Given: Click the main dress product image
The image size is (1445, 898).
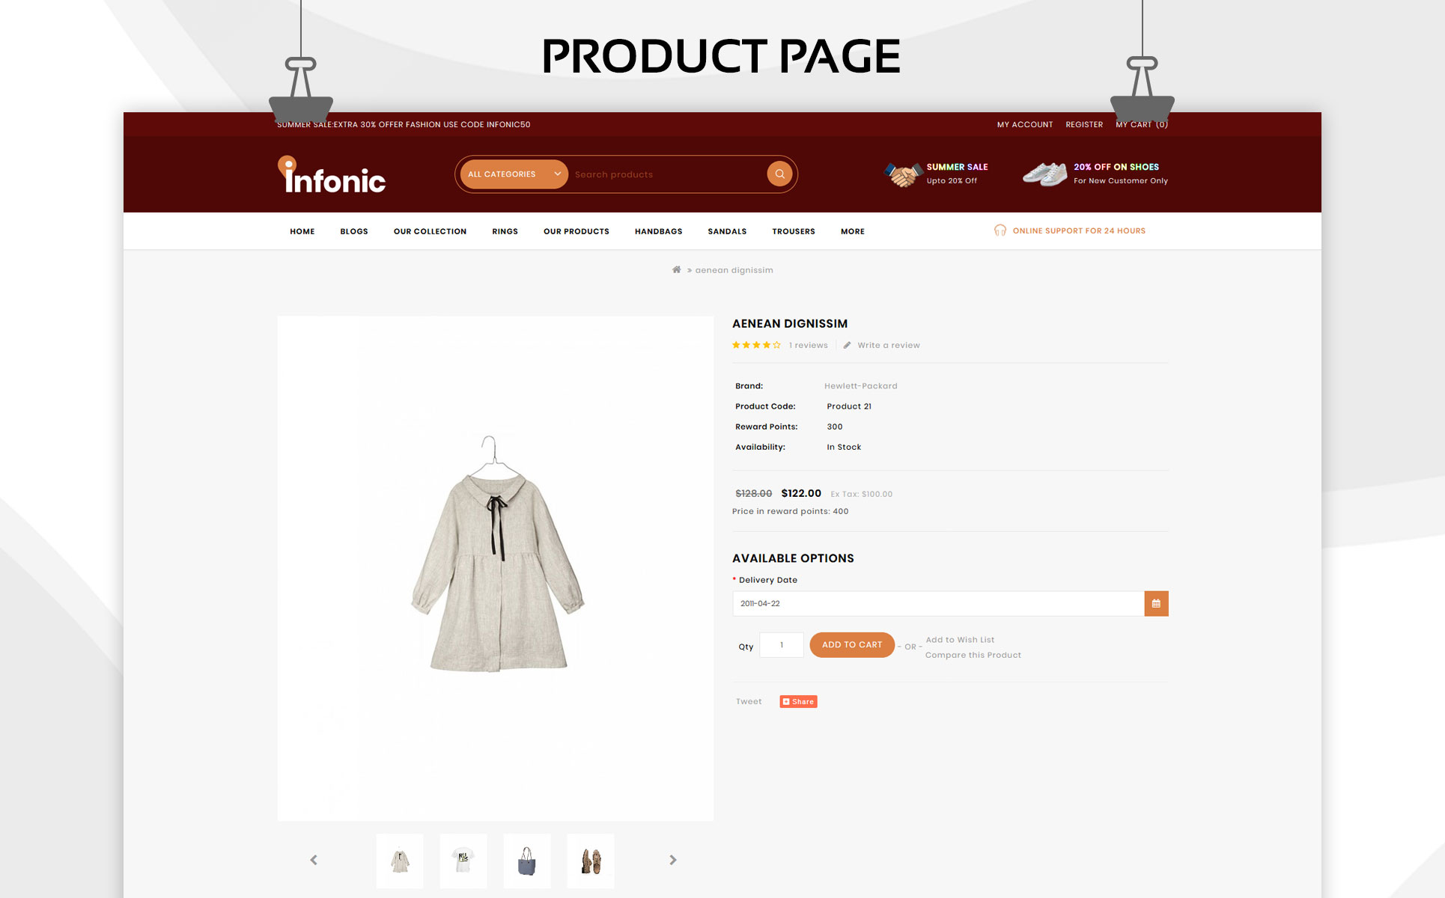Looking at the screenshot, I should coord(496,569).
